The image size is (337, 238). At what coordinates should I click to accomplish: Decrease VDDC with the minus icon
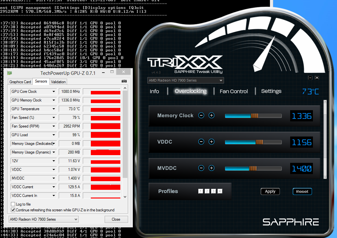coord(201,142)
